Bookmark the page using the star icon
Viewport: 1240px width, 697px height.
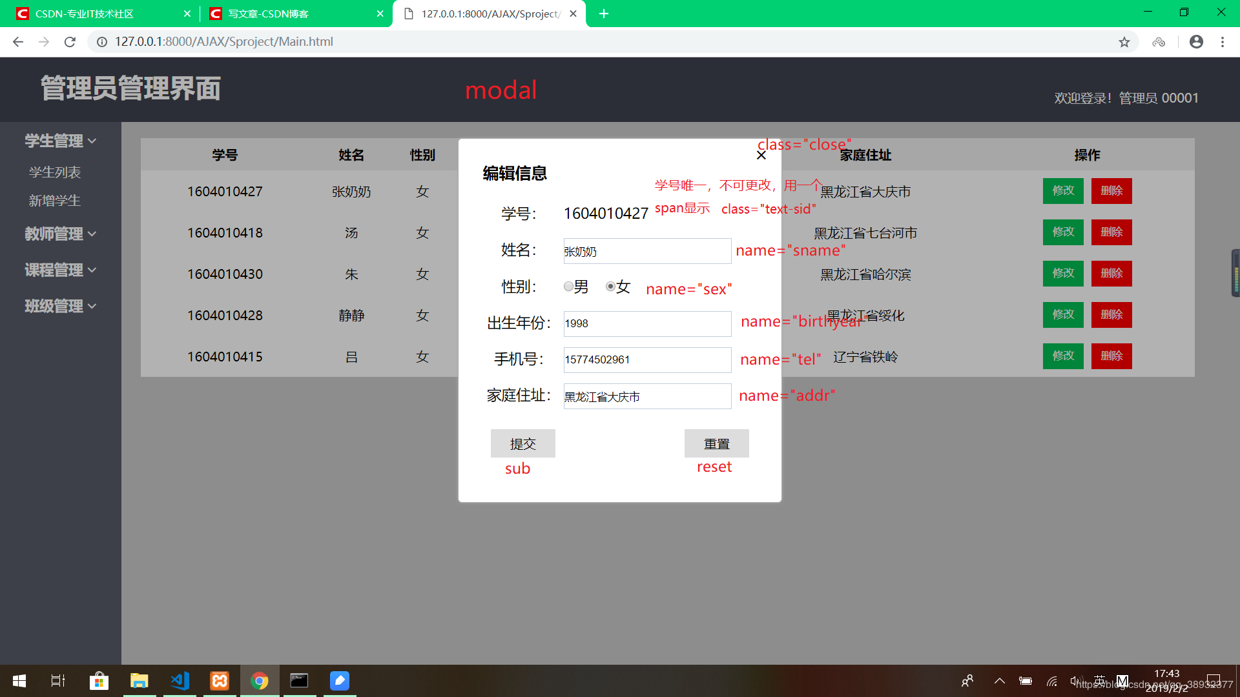coord(1125,41)
